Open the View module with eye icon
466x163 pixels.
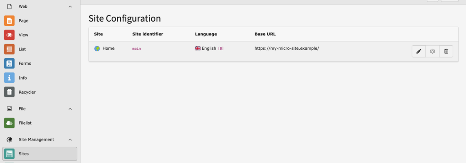pyautogui.click(x=23, y=35)
